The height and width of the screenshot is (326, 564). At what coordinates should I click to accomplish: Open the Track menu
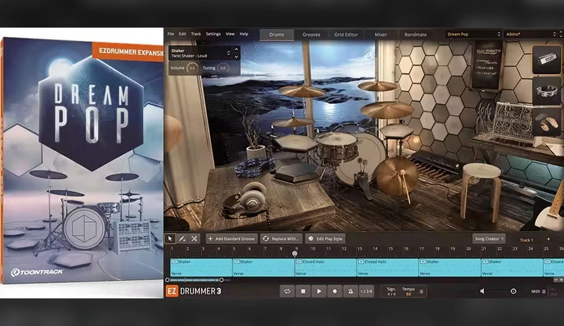pos(196,34)
